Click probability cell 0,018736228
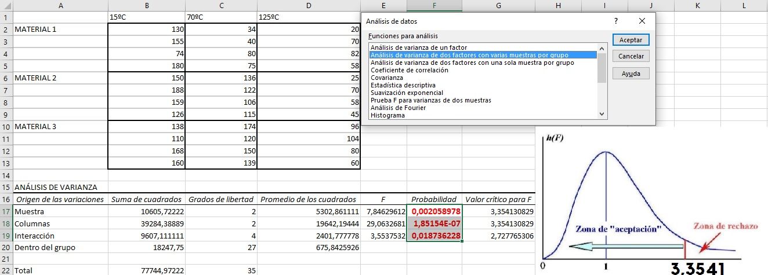 434,236
